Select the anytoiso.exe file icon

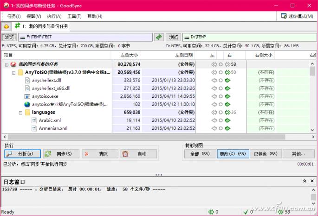27,96
